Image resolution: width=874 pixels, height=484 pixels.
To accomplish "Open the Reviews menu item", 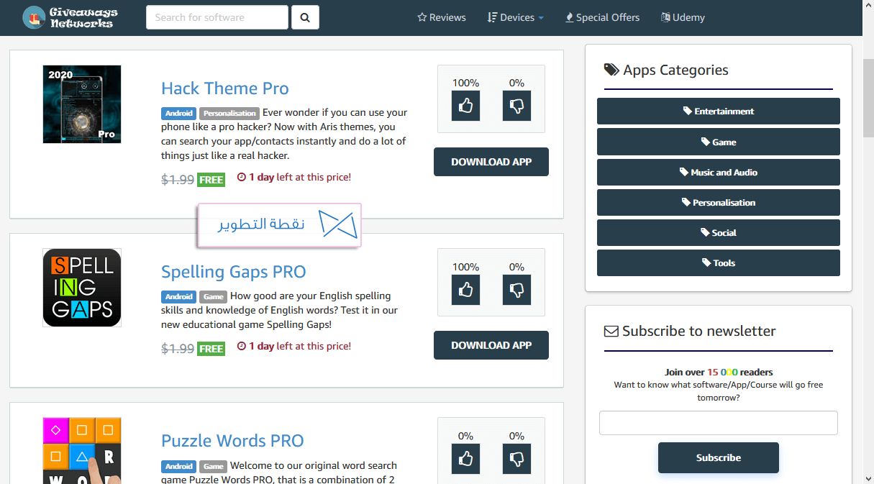I will (x=442, y=17).
